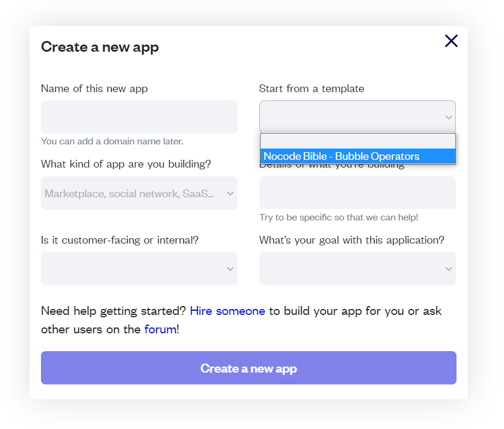Close the Create a new app dialog

click(x=451, y=41)
